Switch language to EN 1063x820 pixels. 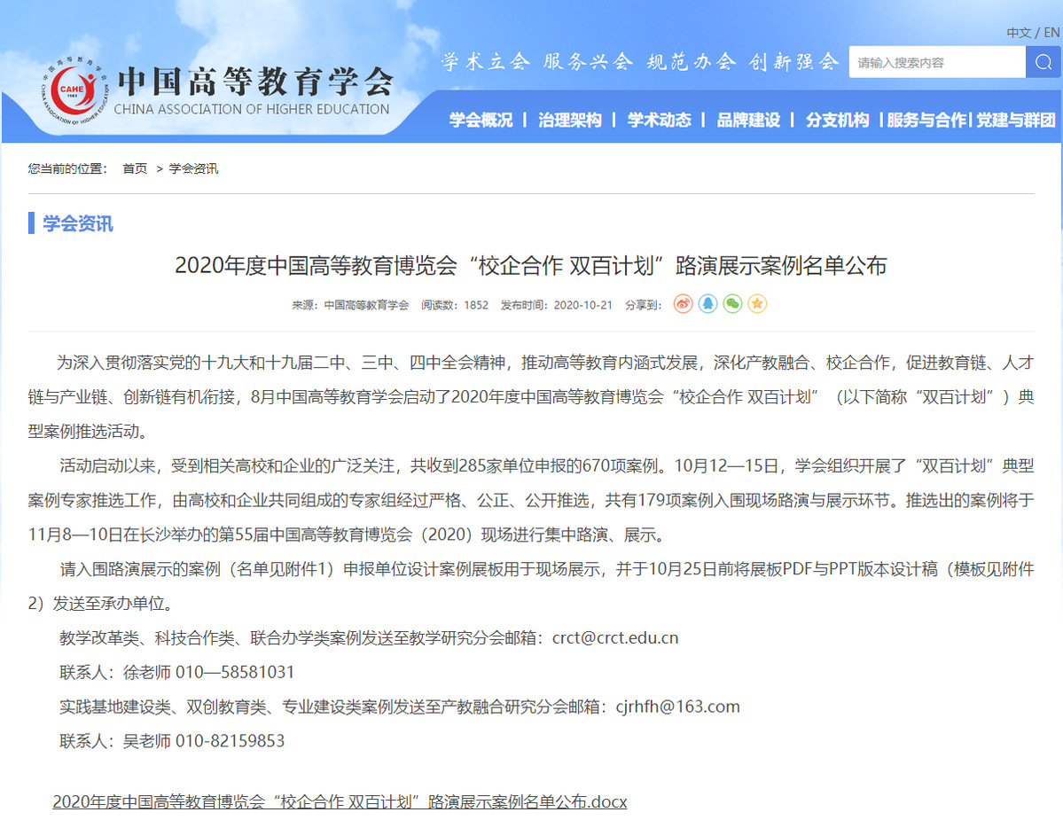click(x=1051, y=33)
